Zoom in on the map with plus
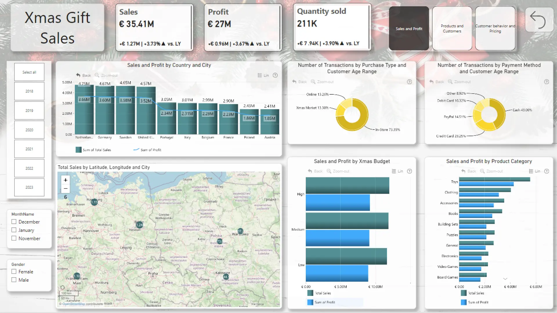The image size is (557, 313). point(66,180)
